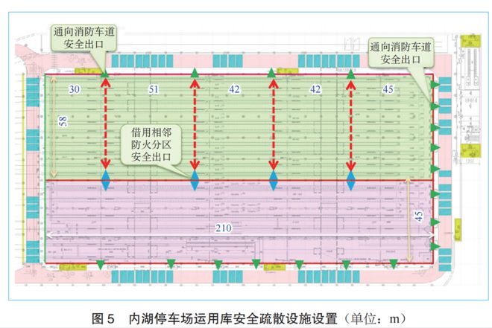
Task: Click the top-right 通向消防车道安全出口 callout
Action: coord(400,53)
